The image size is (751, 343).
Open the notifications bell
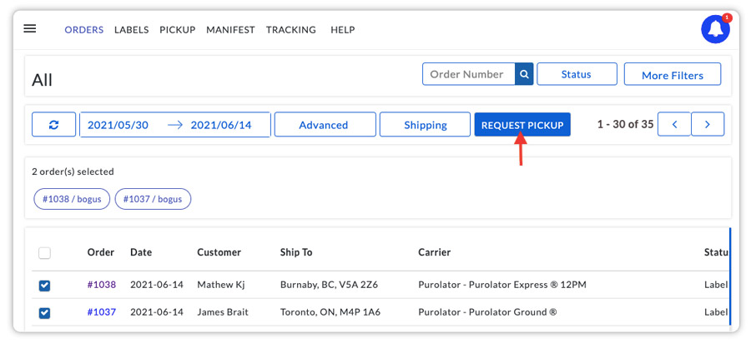716,29
